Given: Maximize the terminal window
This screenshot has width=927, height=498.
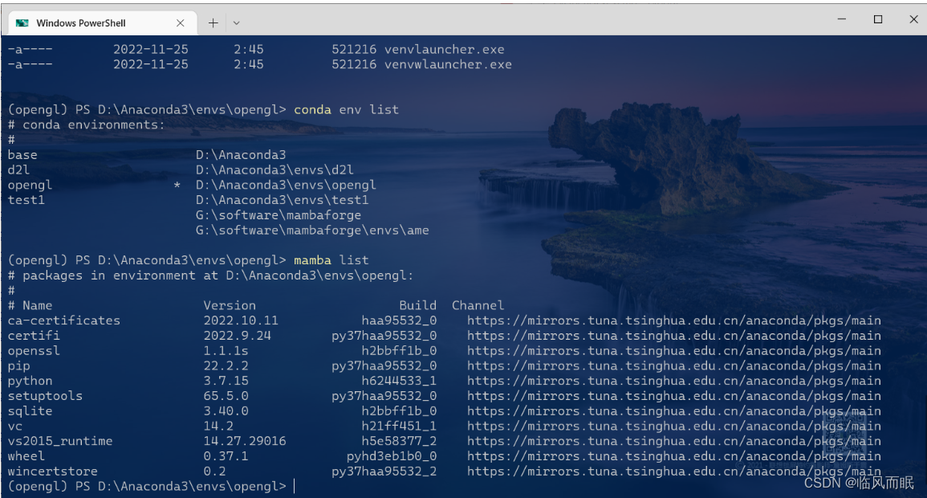Looking at the screenshot, I should coord(878,19).
